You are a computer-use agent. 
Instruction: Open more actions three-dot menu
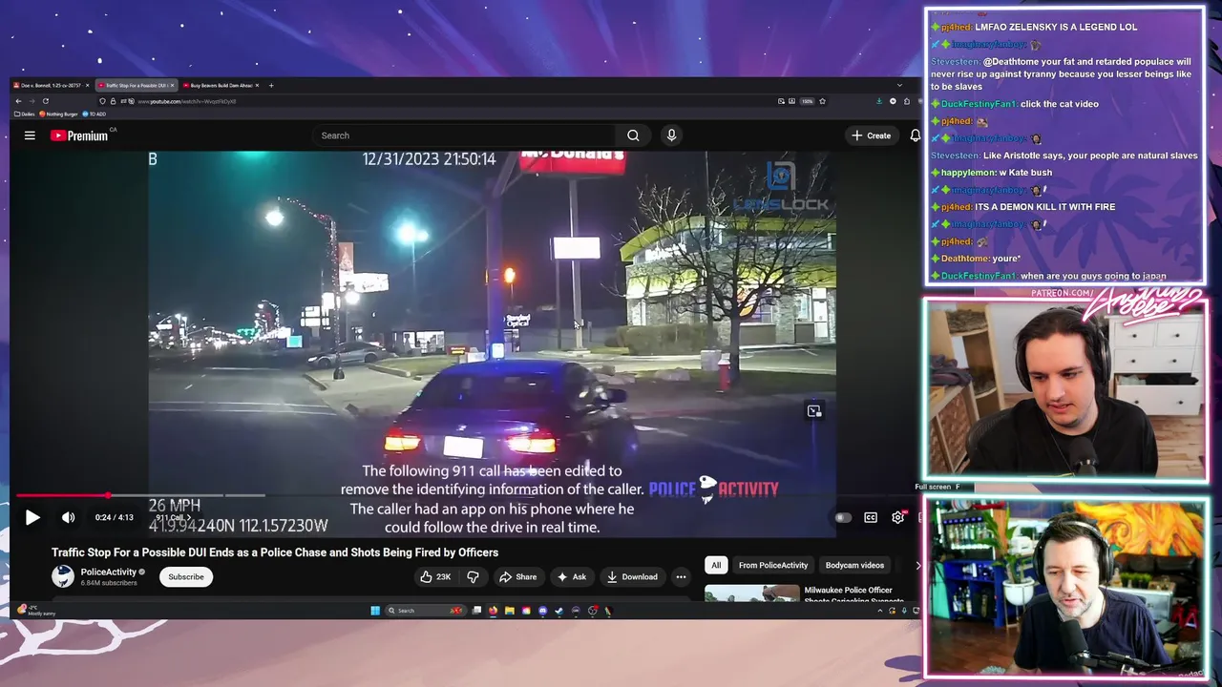[681, 576]
